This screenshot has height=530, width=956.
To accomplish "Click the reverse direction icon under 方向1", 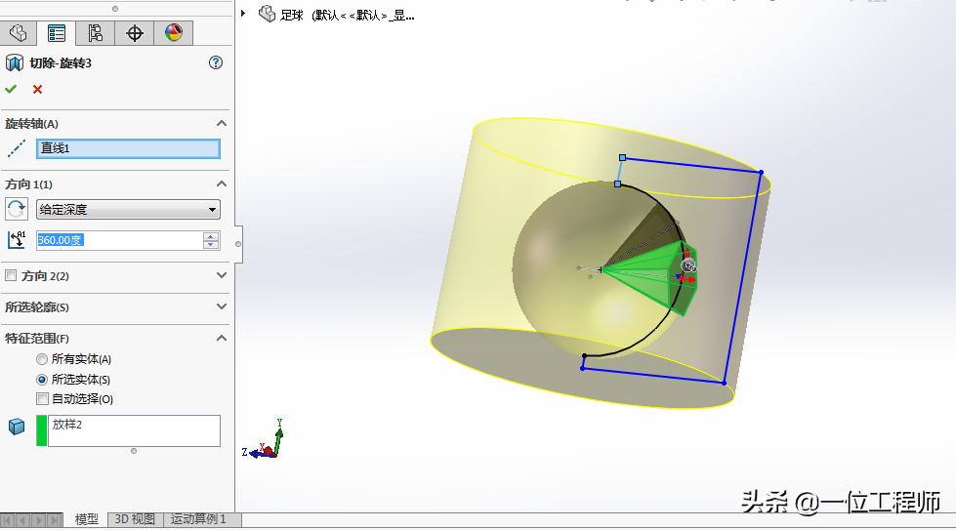I will coord(17,209).
